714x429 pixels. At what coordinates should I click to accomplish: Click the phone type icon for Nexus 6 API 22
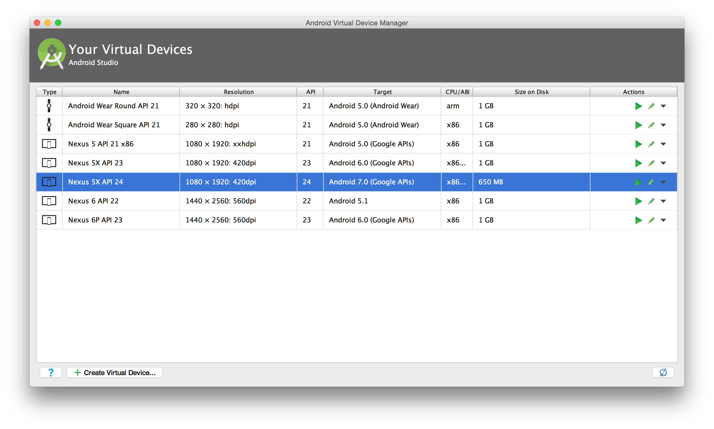tap(49, 201)
